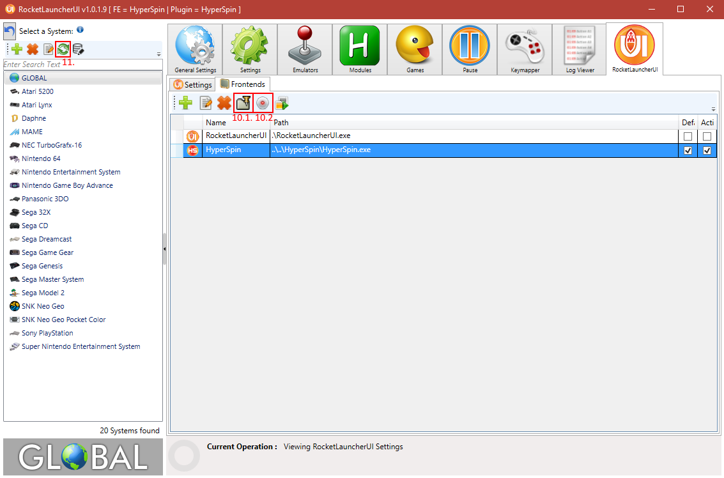
Task: Click the GLOBAL logo image
Action: 83,457
